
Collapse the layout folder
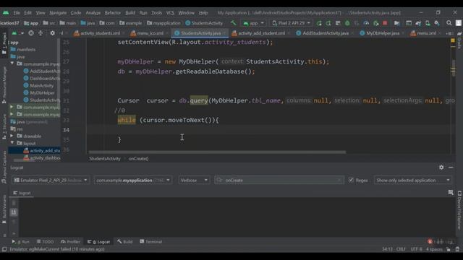[x=12, y=143]
